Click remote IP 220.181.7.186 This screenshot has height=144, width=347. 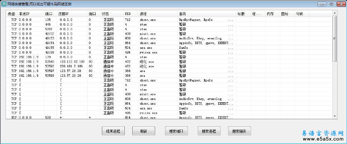(x=71, y=66)
